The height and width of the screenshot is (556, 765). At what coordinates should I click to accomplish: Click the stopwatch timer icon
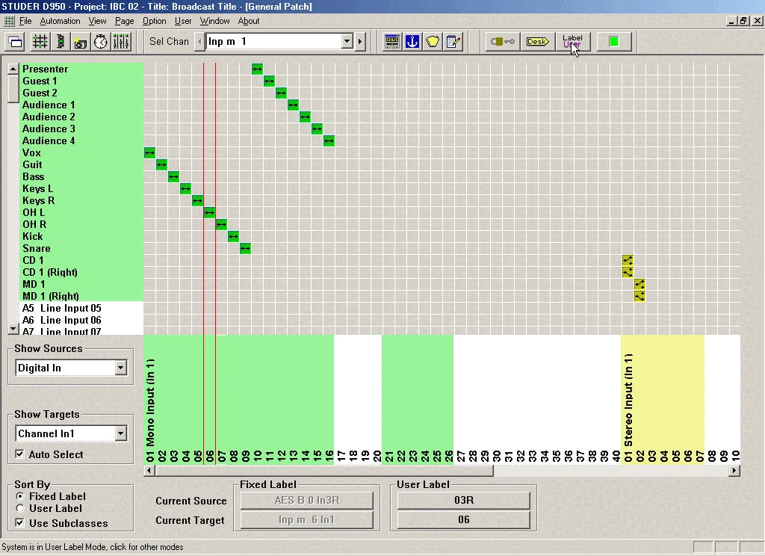[x=101, y=42]
